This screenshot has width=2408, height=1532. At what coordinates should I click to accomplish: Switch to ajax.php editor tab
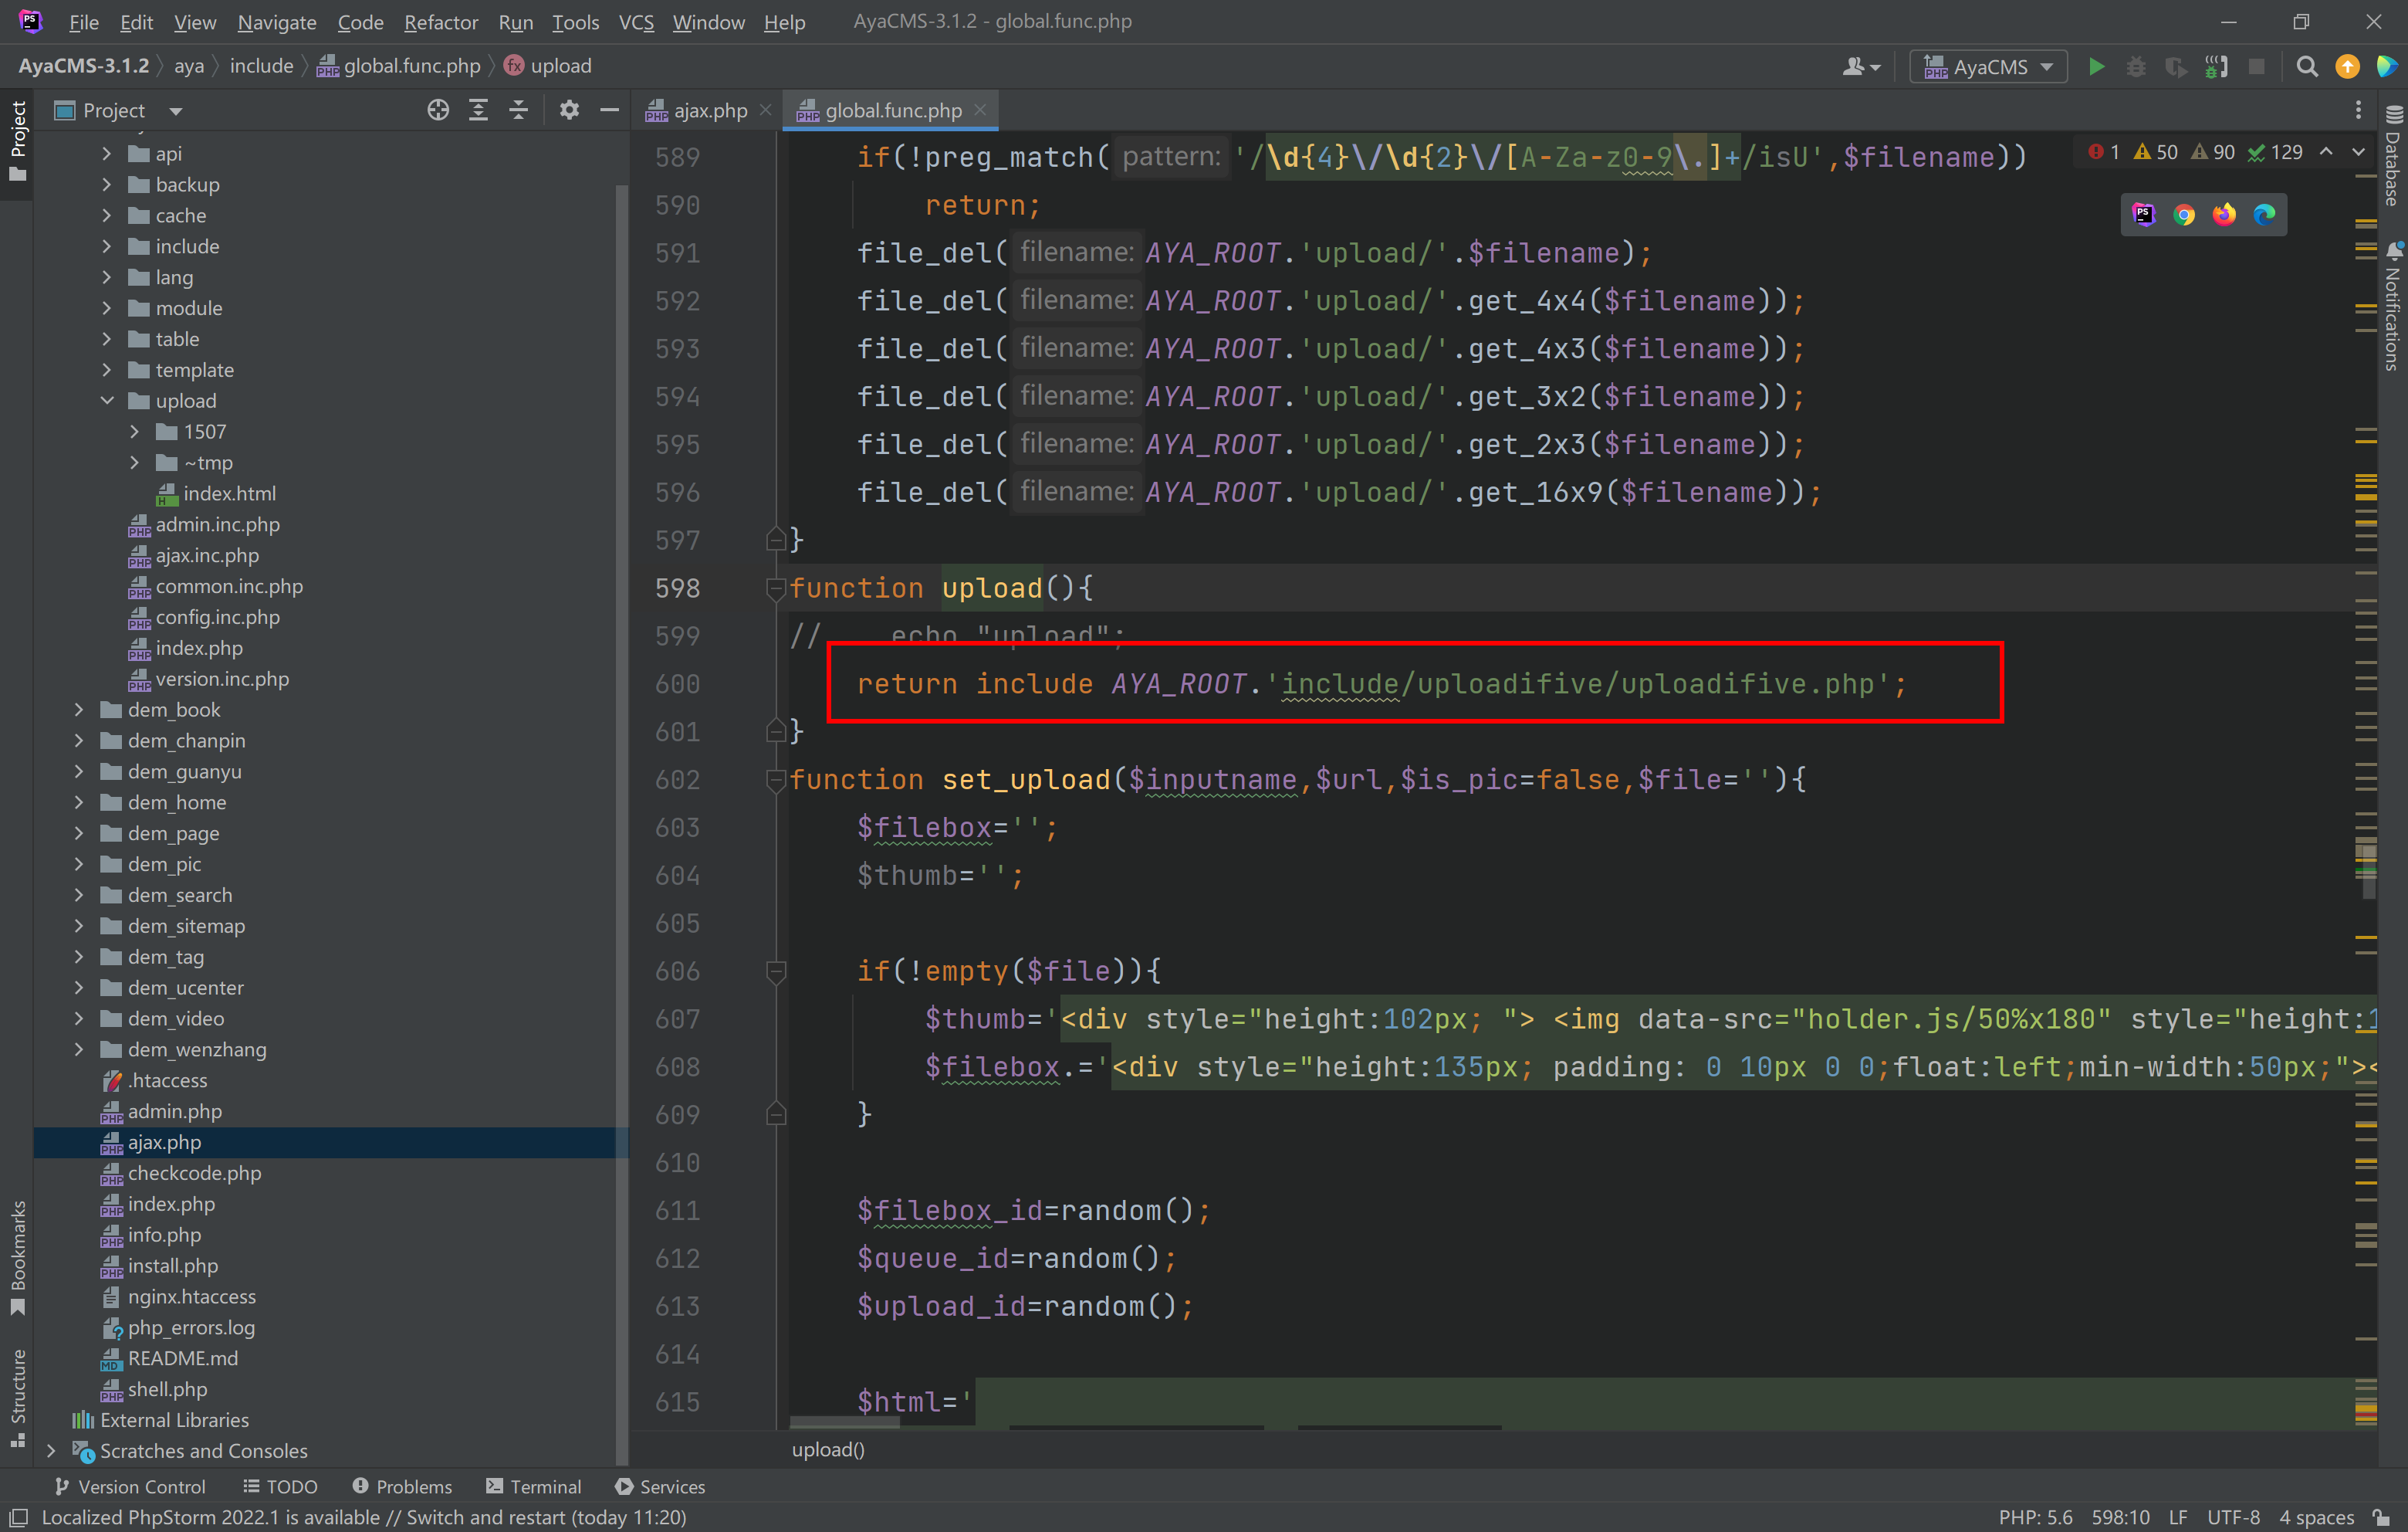point(709,110)
